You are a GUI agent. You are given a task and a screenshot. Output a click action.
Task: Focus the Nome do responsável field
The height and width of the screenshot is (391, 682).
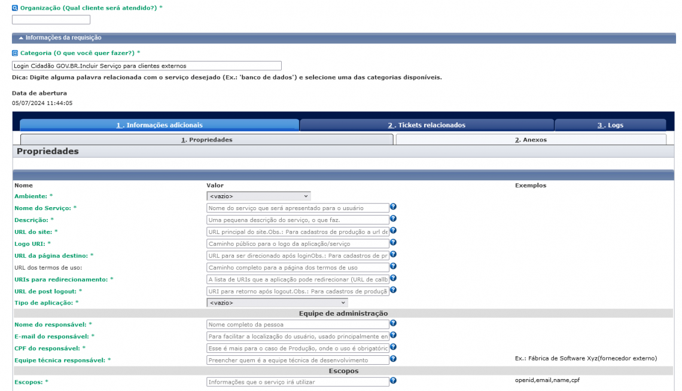pos(297,324)
